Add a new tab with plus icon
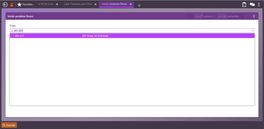 pos(139,5)
